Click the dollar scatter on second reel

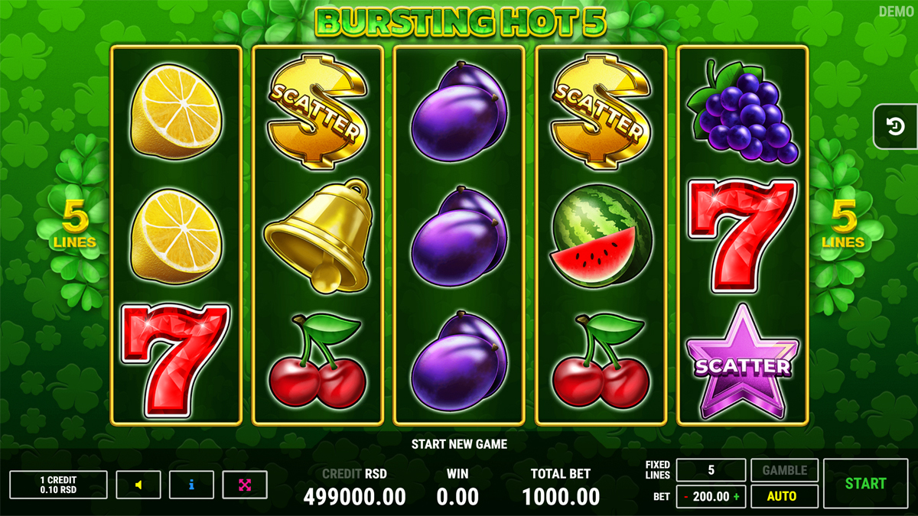[x=317, y=111]
